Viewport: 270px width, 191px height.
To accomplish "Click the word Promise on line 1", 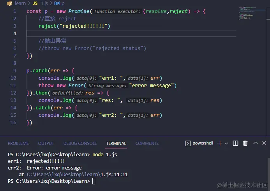I will 79,11.
